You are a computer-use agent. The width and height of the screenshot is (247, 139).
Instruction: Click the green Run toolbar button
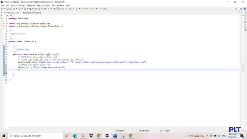(20, 9)
